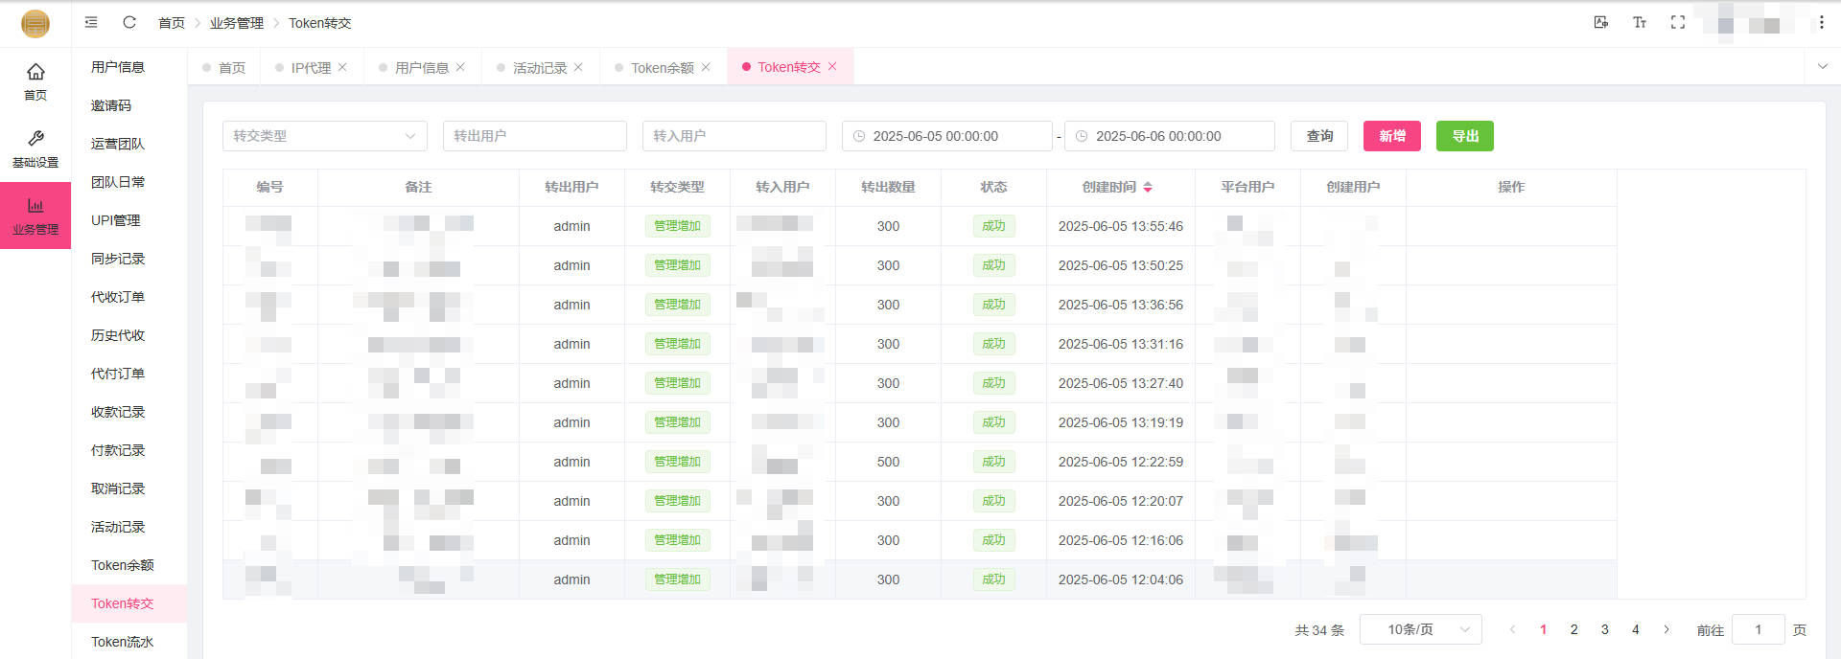Open the 转交类型 dropdown
Viewport: 1841px width, 659px height.
tap(324, 136)
